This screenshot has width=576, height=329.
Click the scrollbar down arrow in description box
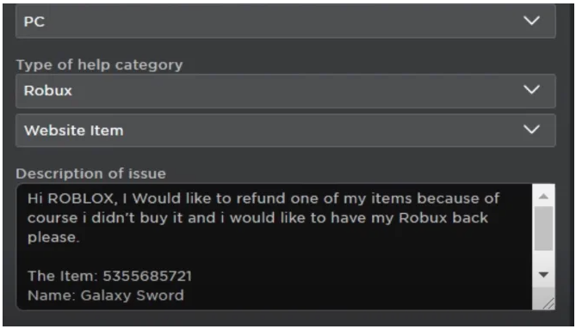[543, 274]
